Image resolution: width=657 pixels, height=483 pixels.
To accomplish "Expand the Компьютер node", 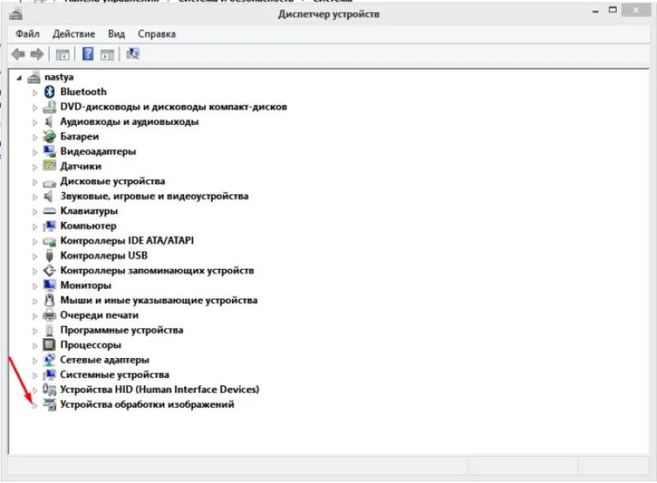I will click(x=35, y=226).
